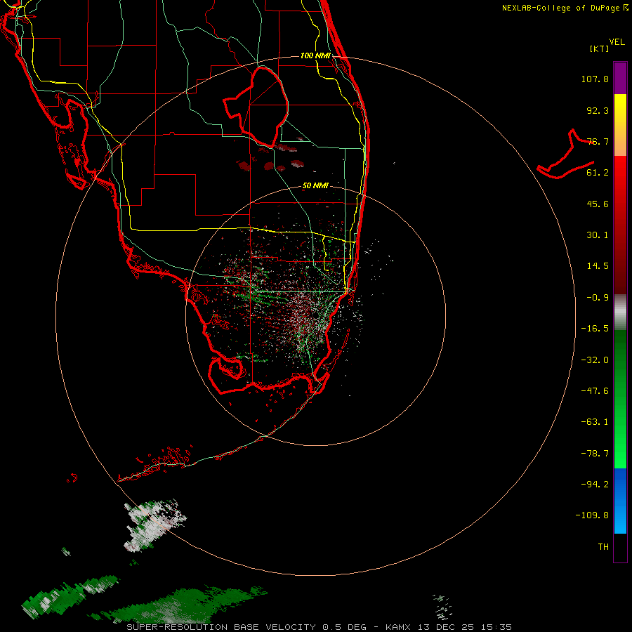The image size is (632, 632).
Task: Click the -78.7 legend value
Action: [595, 454]
